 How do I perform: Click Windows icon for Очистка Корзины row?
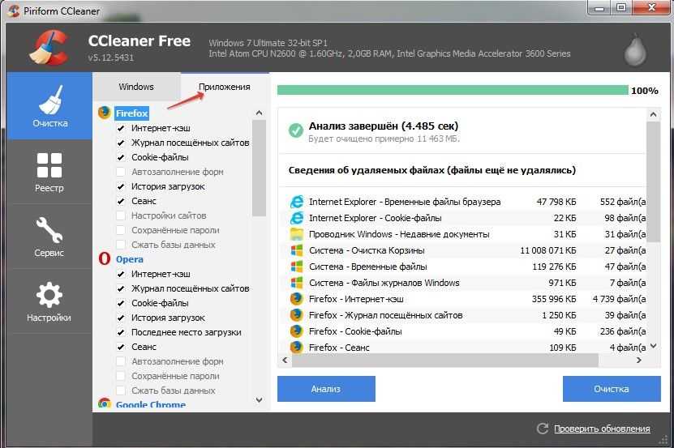point(297,250)
